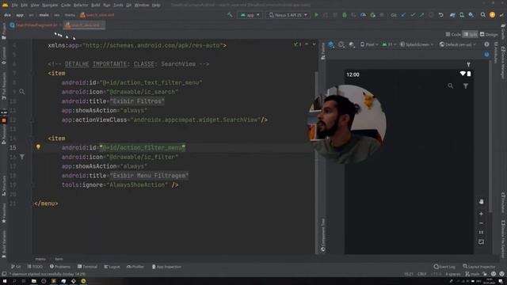This screenshot has height=285, width=507.
Task: Open the Problems tool window
Action: (x=60, y=267)
